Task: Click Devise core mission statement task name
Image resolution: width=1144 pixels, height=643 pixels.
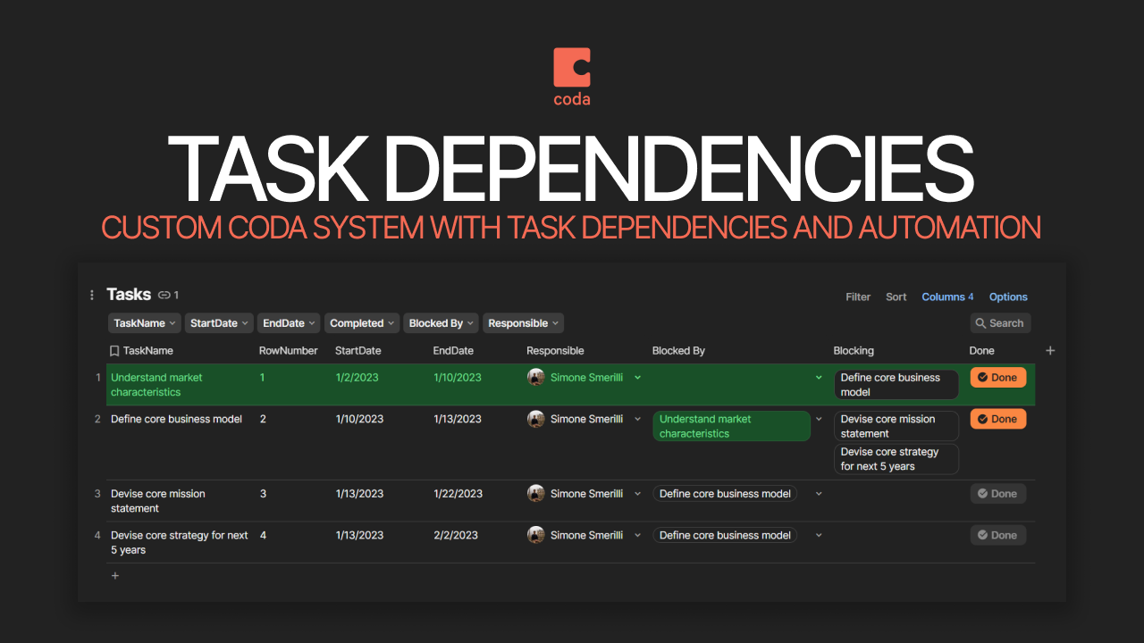Action: 158,501
